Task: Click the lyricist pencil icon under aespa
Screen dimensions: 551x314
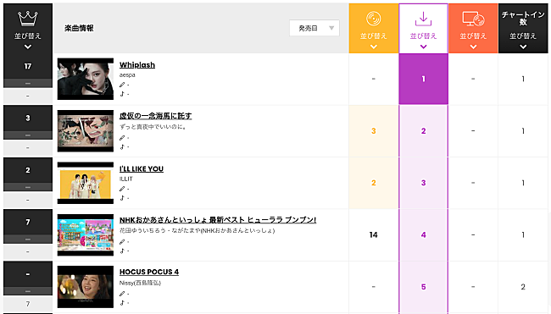Action: pos(122,85)
